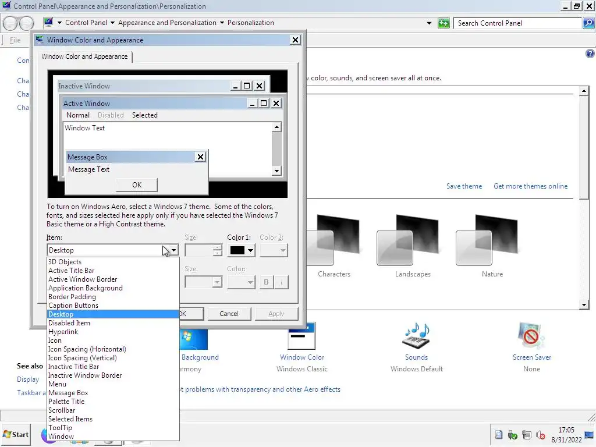The height and width of the screenshot is (447, 596).
Task: Pick Inactive Window Border entry
Action: [113, 375]
